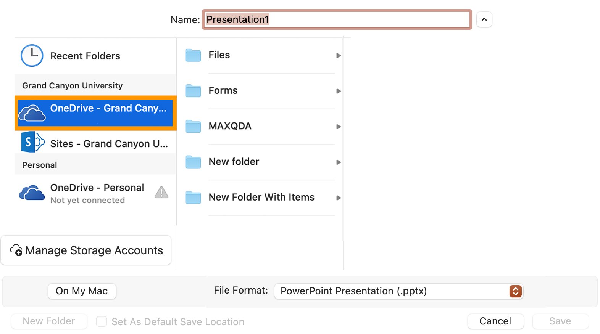Click the Name text field
This screenshot has width=600, height=334.
pos(337,19)
